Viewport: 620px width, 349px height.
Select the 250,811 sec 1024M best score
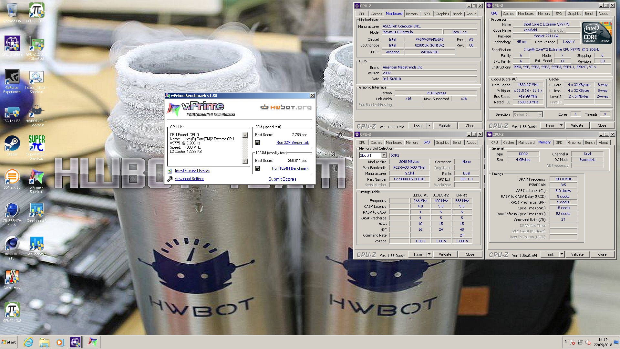point(297,161)
